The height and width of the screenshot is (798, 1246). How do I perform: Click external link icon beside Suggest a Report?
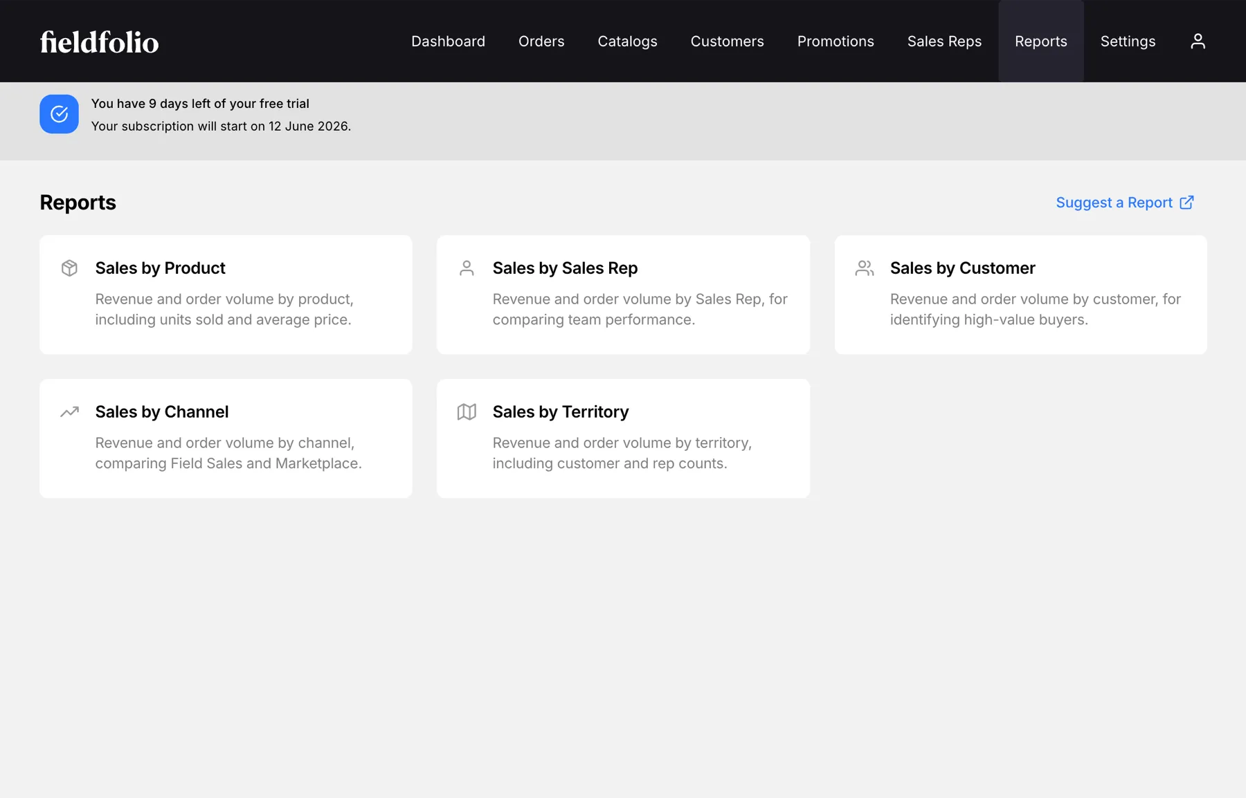pos(1186,203)
